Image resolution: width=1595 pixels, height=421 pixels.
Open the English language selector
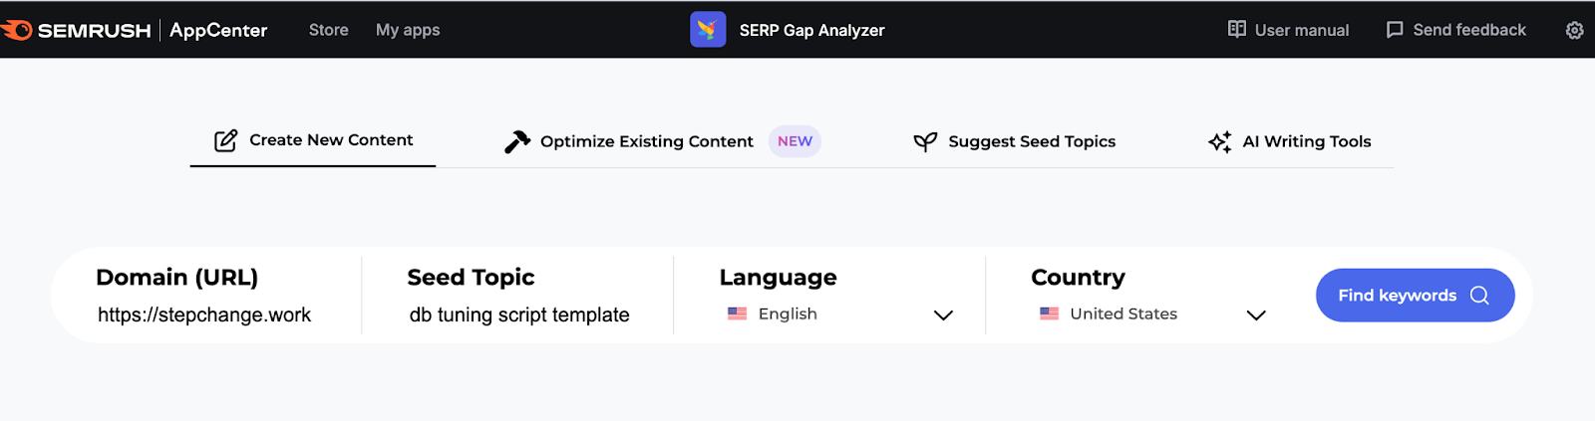point(788,315)
